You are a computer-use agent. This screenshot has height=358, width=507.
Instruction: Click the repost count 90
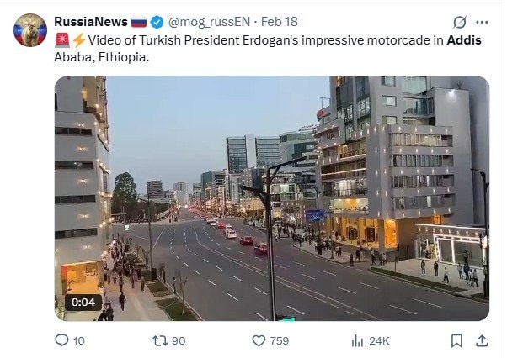pyautogui.click(x=179, y=341)
